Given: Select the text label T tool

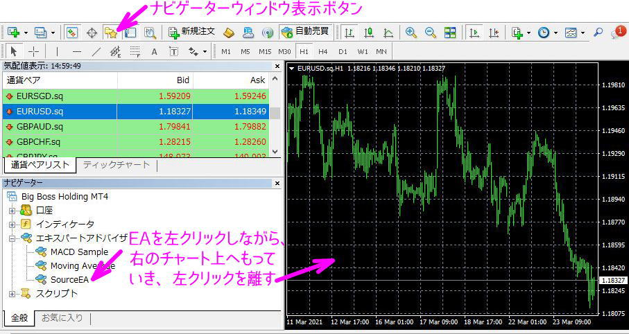Looking at the screenshot, I should [x=173, y=51].
